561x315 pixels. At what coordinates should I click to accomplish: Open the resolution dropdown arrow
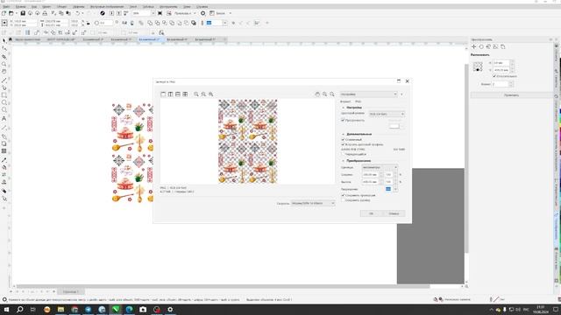click(395, 189)
